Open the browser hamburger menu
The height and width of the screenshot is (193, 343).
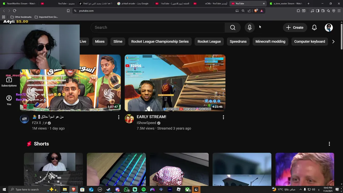[x=339, y=11]
